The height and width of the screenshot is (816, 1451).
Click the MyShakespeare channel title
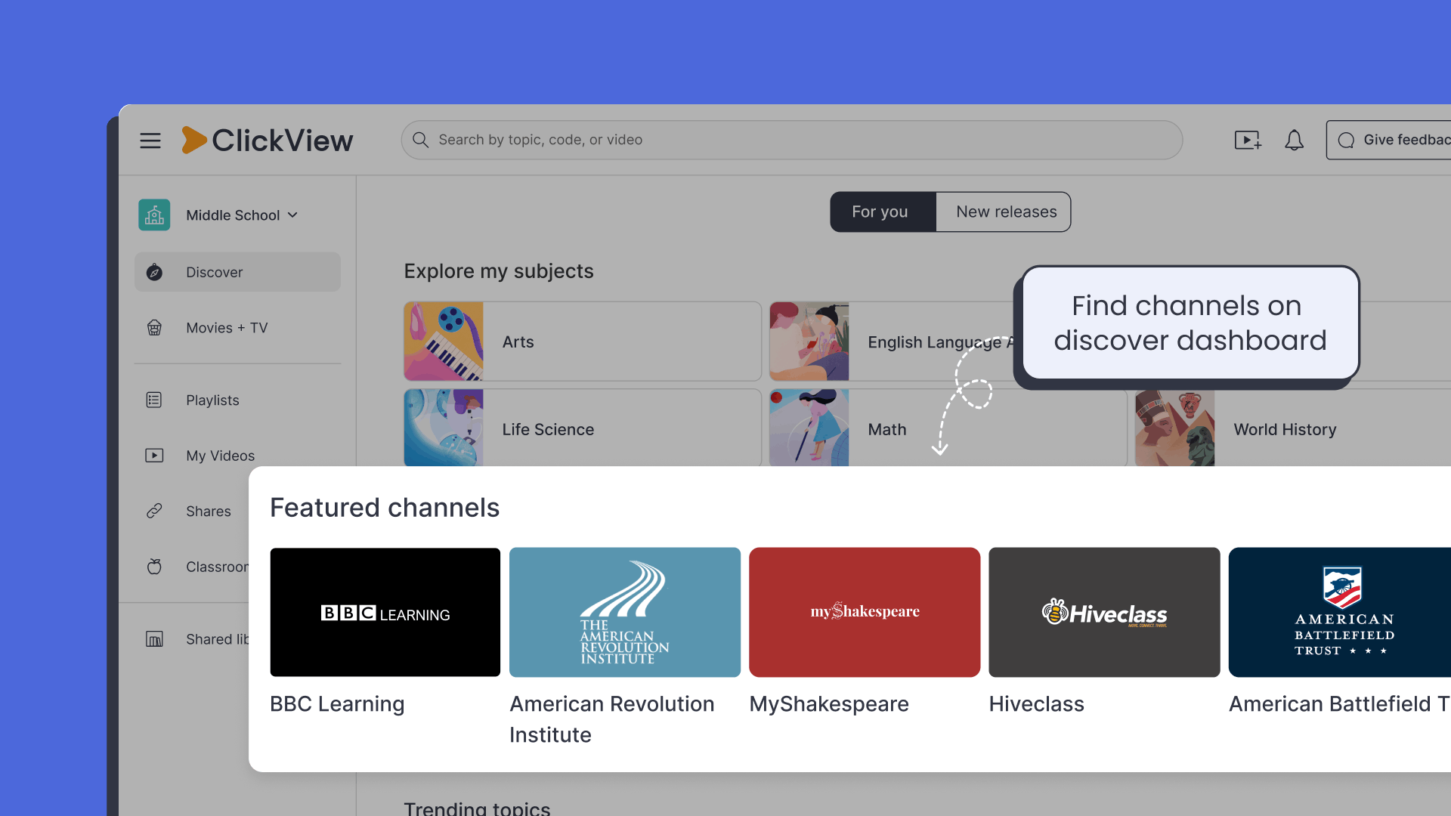pos(829,704)
